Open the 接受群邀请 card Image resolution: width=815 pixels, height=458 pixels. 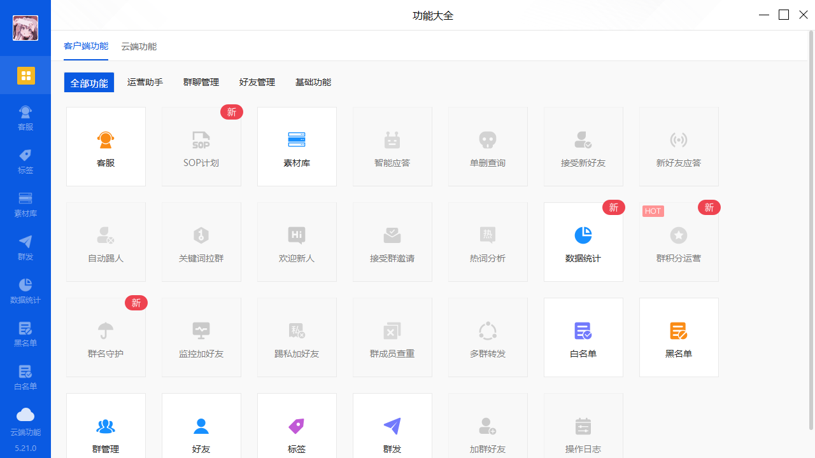[x=392, y=242]
